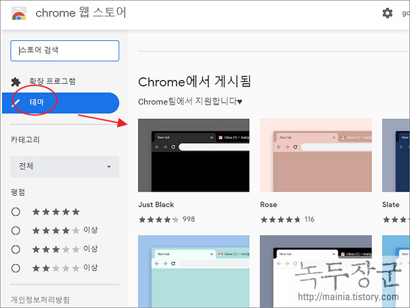Click the Chrome Web Store logo
The image size is (410, 308).
pos(19,13)
